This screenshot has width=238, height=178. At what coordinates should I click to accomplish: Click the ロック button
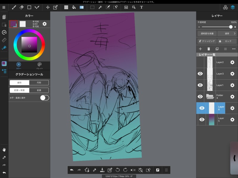pyautogui.click(x=227, y=41)
